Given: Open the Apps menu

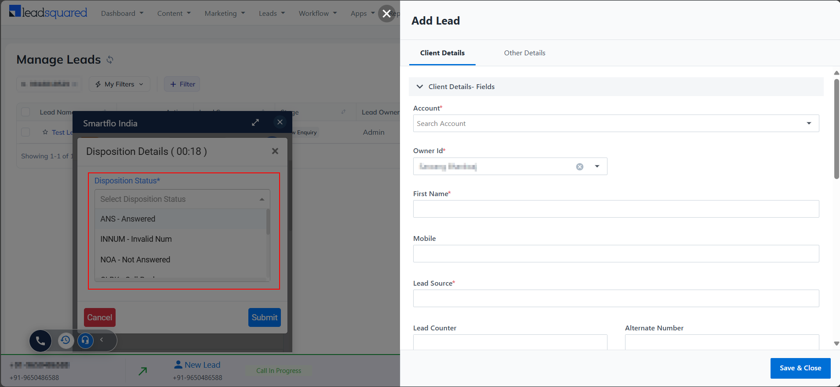Looking at the screenshot, I should (x=363, y=13).
